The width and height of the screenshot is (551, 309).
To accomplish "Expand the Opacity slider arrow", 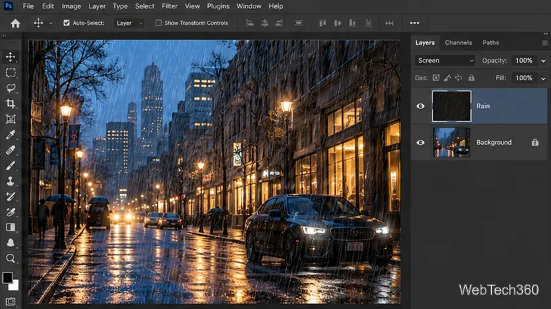I will [543, 61].
